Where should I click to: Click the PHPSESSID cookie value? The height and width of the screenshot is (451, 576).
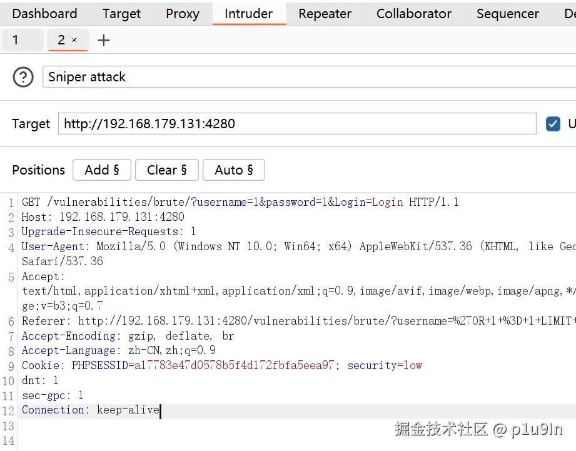point(234,365)
